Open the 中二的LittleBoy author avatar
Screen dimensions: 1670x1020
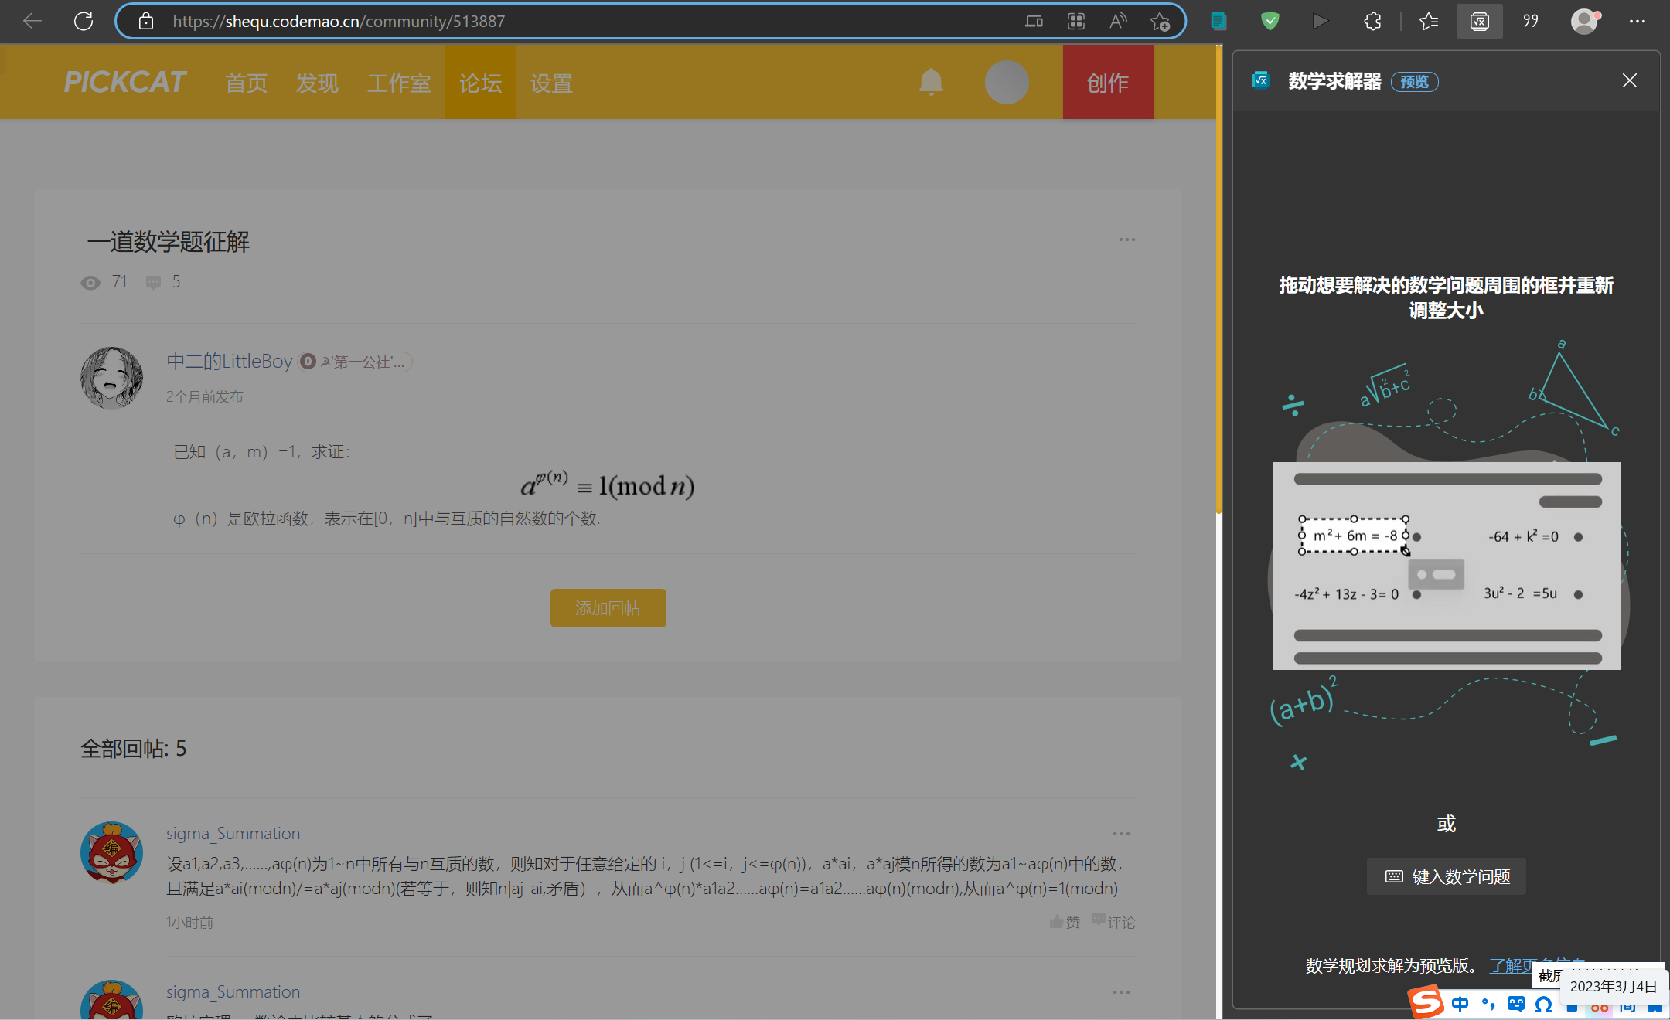pyautogui.click(x=112, y=378)
